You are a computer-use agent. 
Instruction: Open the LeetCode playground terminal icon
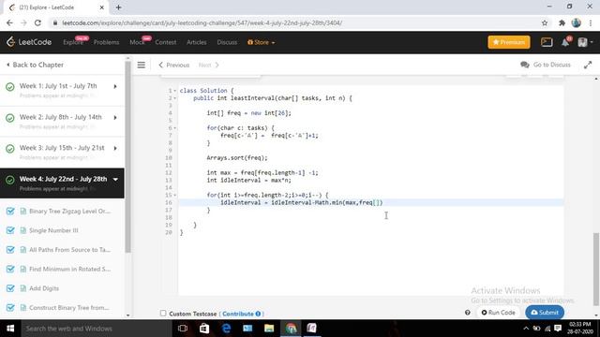(x=547, y=42)
